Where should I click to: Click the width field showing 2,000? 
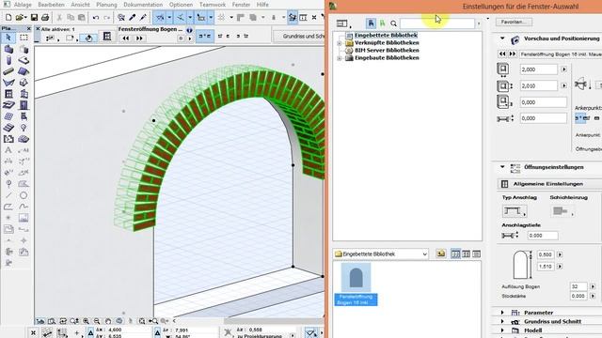coord(538,69)
